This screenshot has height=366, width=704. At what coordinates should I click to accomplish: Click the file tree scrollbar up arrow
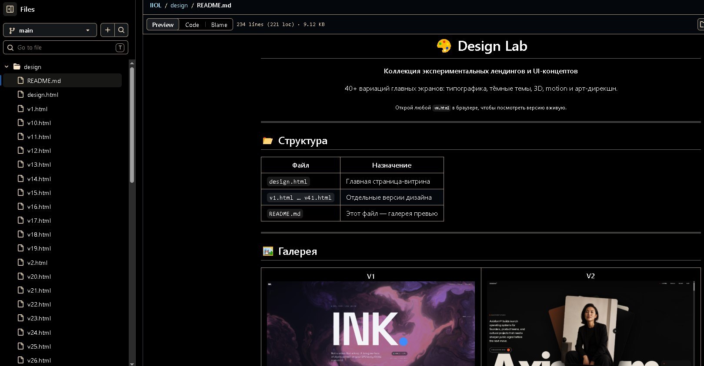click(x=132, y=63)
